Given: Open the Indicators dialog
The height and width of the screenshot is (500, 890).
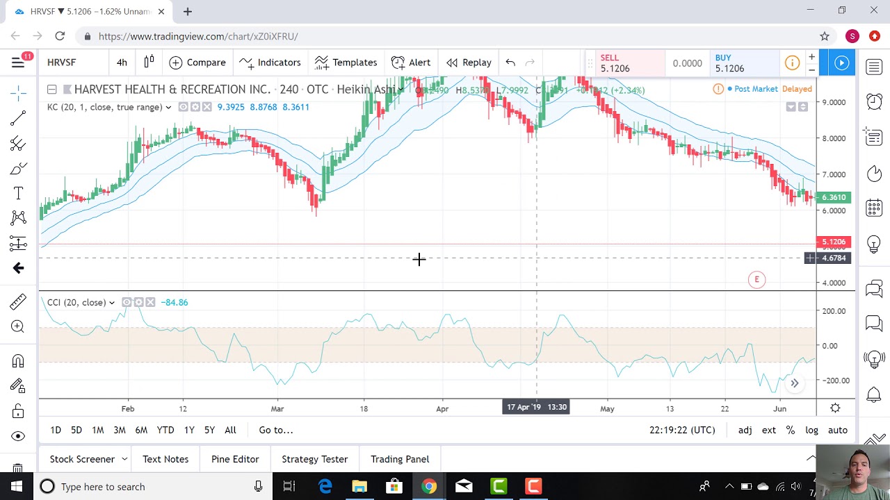Looking at the screenshot, I should (x=270, y=62).
